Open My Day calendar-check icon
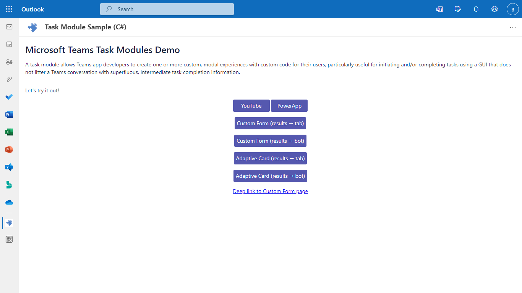 [458, 9]
